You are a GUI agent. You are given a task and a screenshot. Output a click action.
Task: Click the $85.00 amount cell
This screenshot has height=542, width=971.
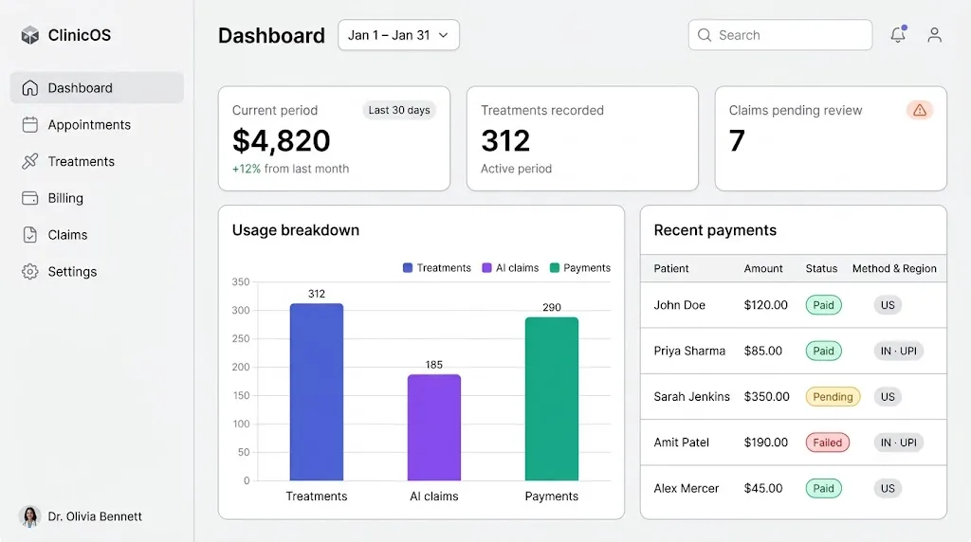pos(763,351)
